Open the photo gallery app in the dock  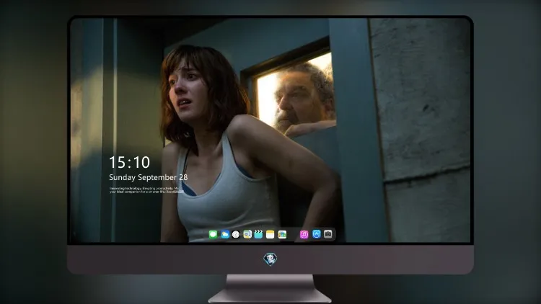[282, 235]
